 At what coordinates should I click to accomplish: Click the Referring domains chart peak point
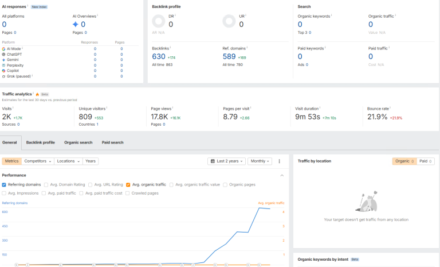260,208
